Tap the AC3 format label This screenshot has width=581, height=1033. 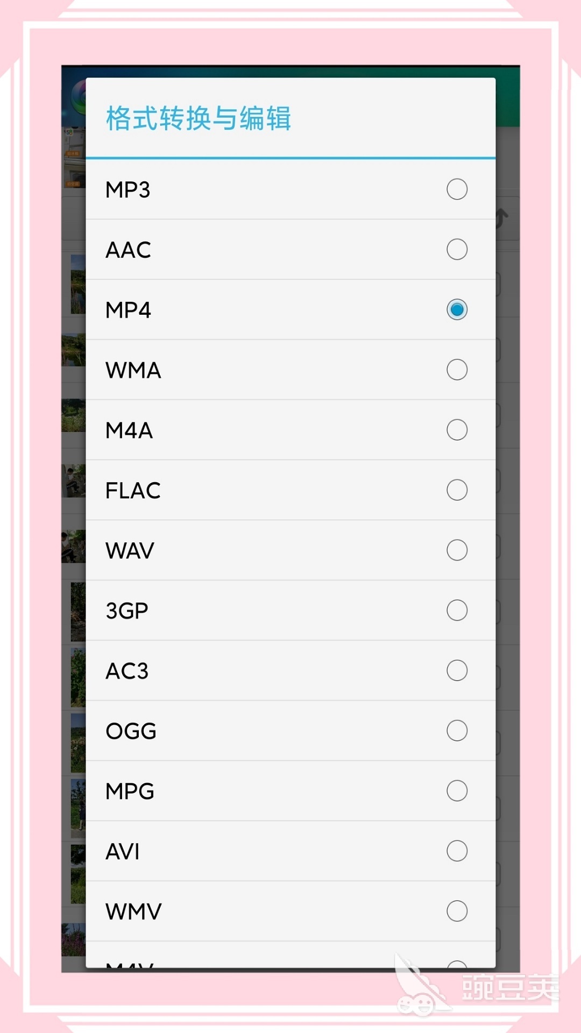click(x=127, y=671)
